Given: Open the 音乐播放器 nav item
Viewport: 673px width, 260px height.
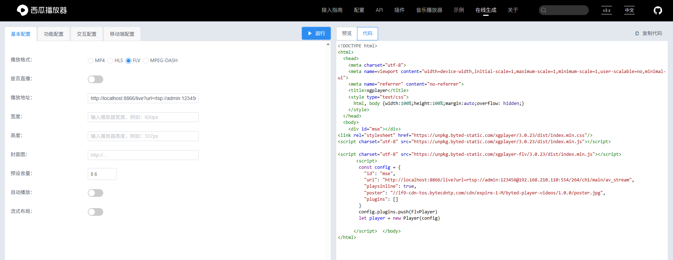Looking at the screenshot, I should click(429, 10).
